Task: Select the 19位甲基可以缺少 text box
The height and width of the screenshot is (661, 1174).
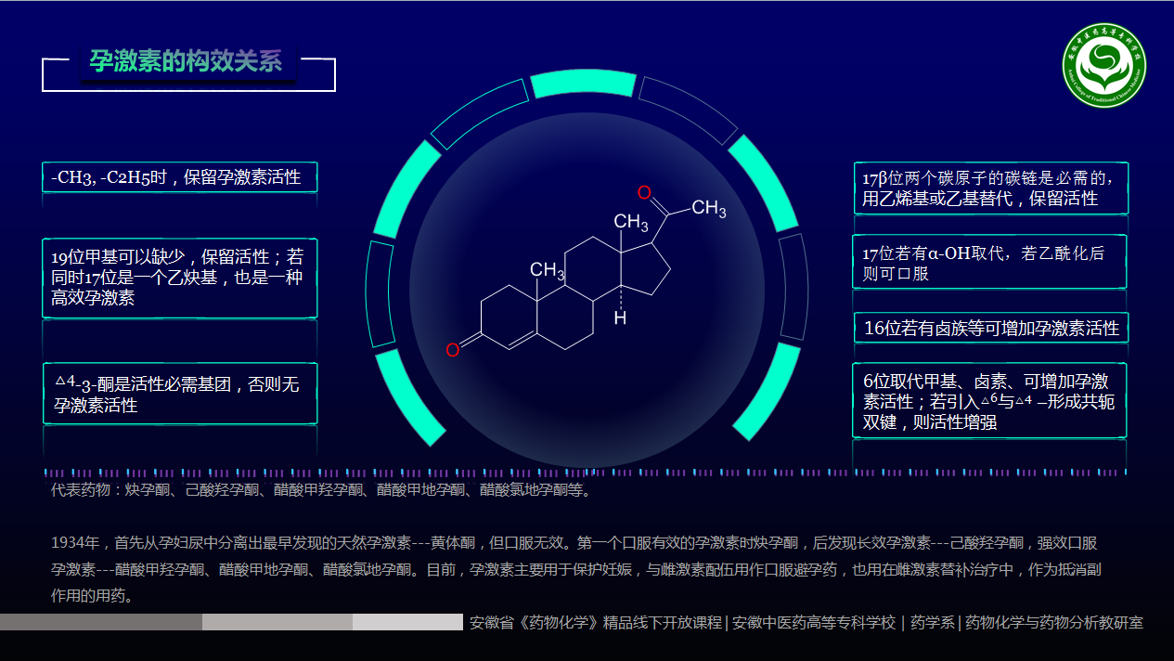Action: pyautogui.click(x=180, y=277)
